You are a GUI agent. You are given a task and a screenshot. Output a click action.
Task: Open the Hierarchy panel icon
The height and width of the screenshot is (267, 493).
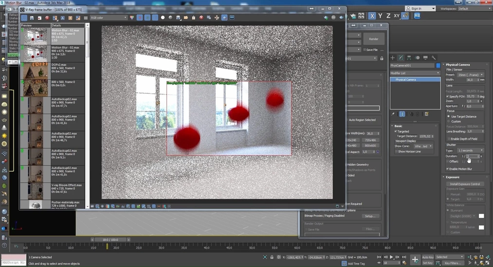coord(409,58)
